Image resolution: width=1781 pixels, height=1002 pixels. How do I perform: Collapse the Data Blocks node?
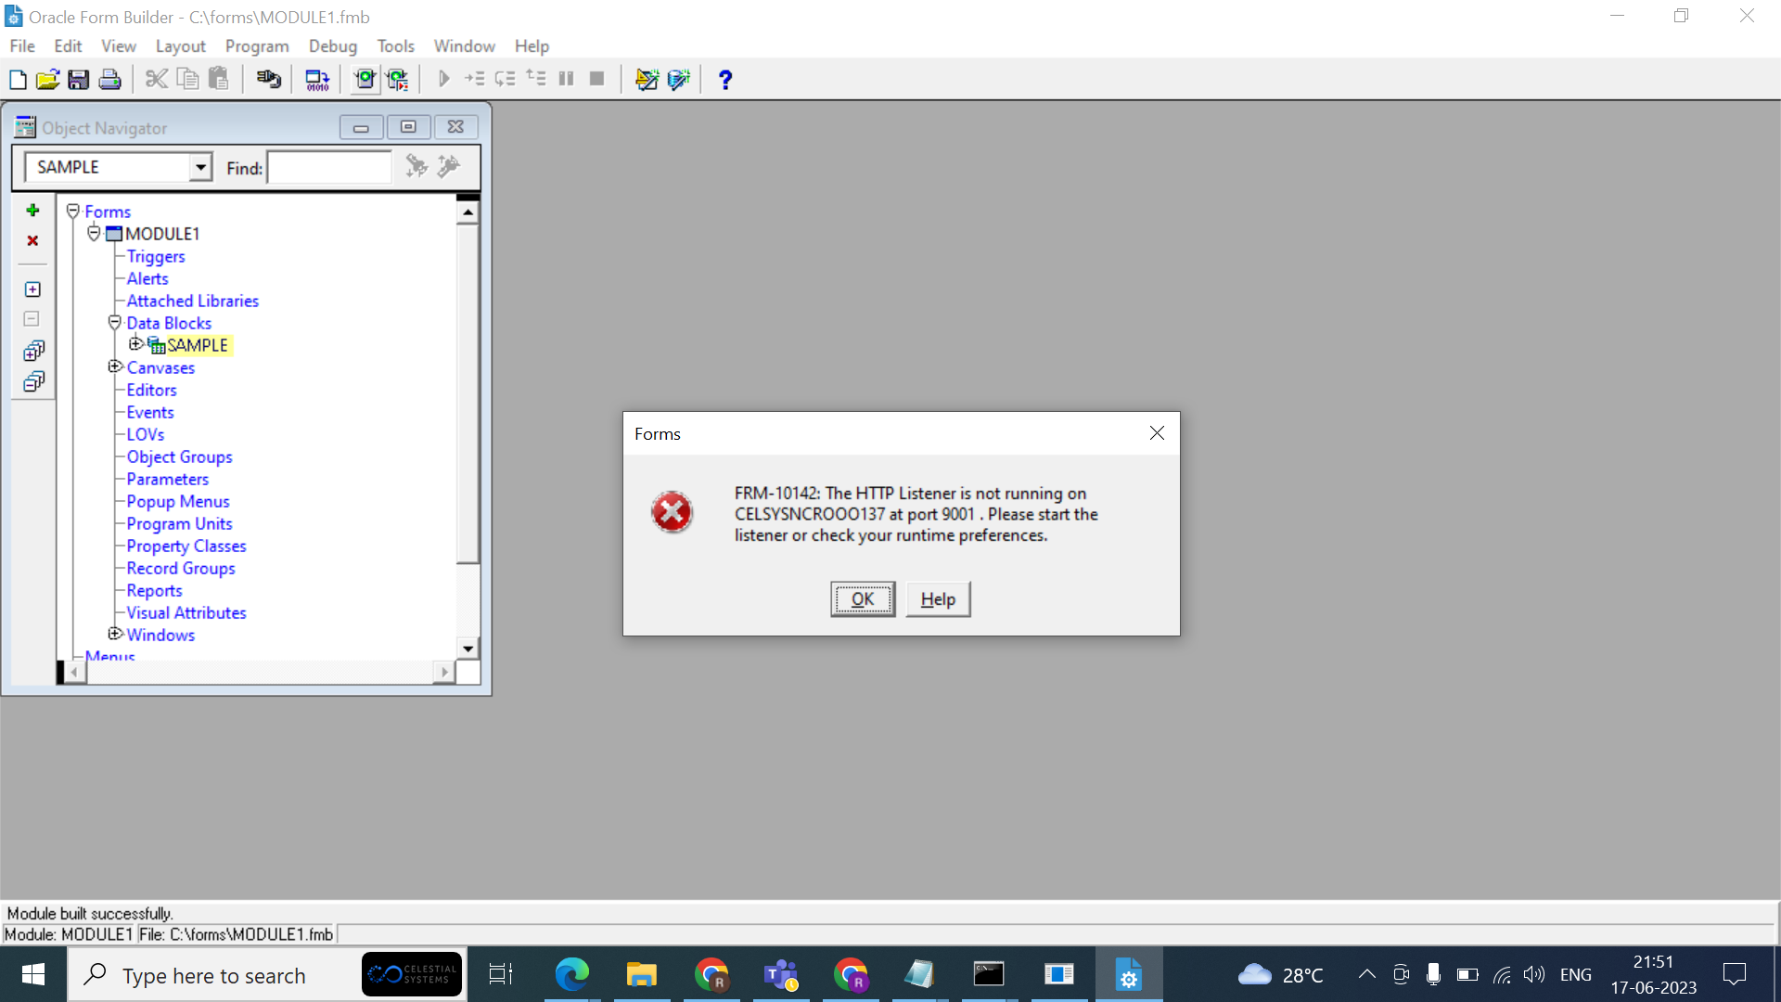tap(115, 323)
